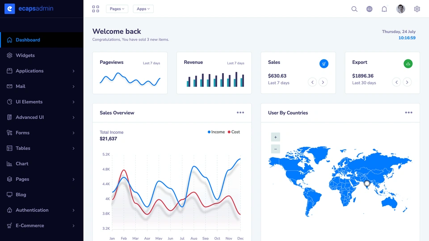The width and height of the screenshot is (429, 241).
Task: Expand Authentication submenu chevron
Action: point(74,210)
